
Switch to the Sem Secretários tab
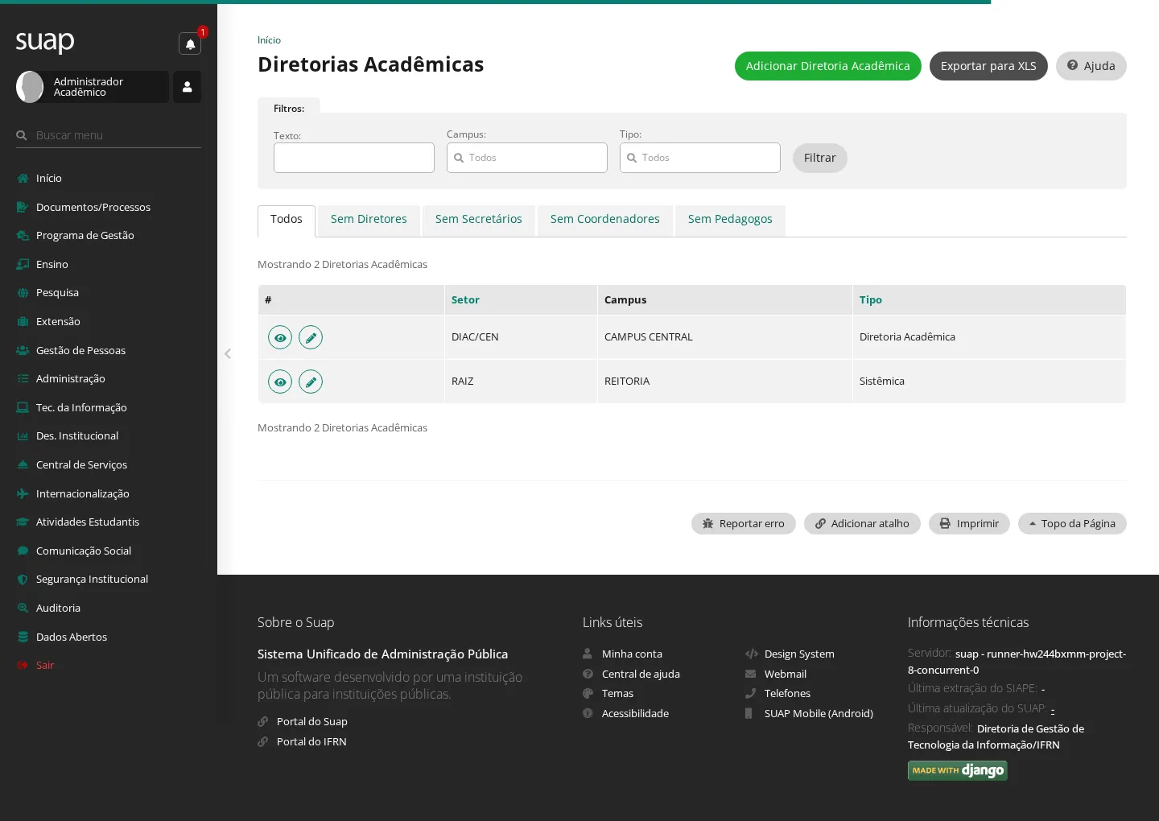tap(479, 220)
